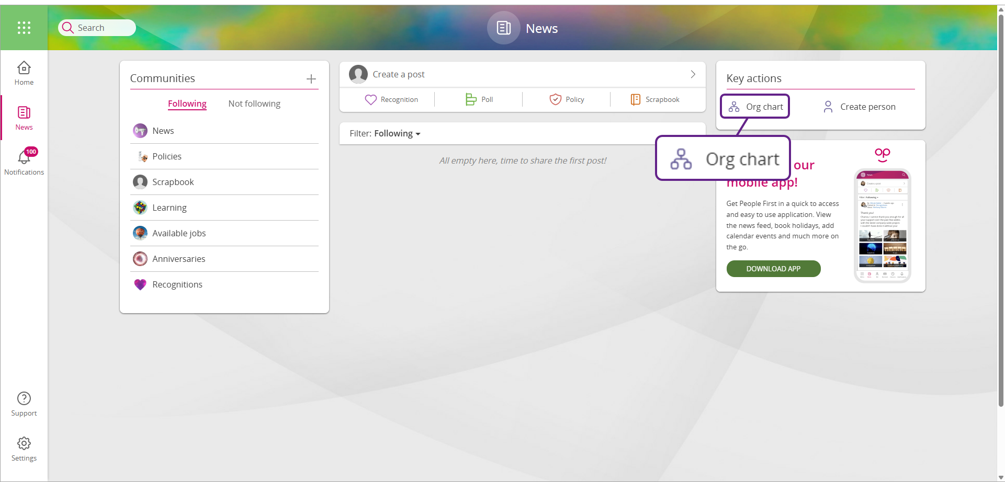
Task: Create a Recognition post
Action: (391, 100)
